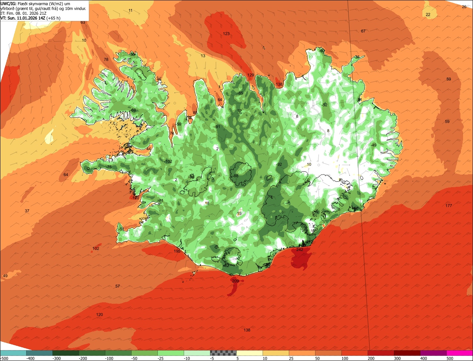Click the 15 value in the southern highlands
The width and height of the screenshot is (473, 361).
click(239, 213)
